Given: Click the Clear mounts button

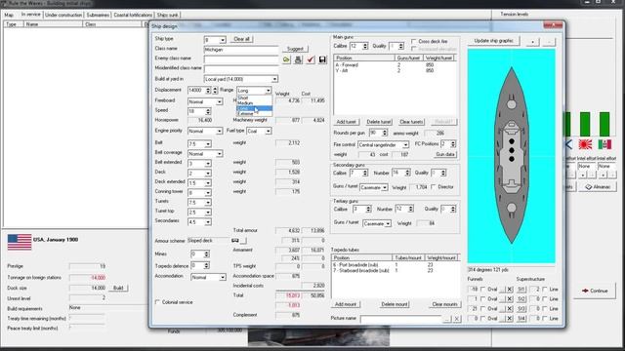Looking at the screenshot, I should 444,304.
